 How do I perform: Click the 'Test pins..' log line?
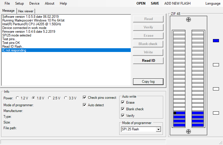coord(66,39)
